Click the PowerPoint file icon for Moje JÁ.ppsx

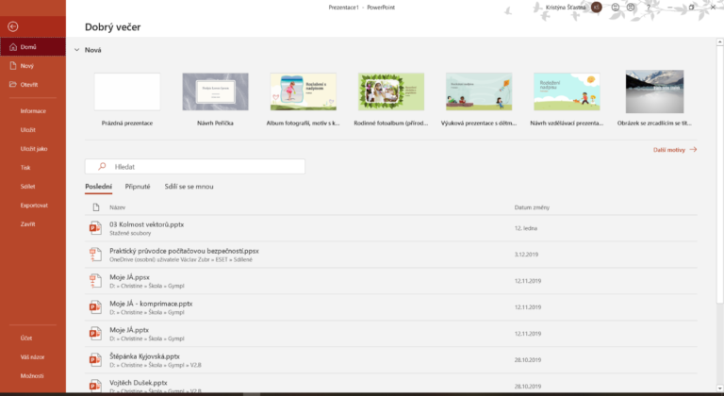pyautogui.click(x=94, y=281)
